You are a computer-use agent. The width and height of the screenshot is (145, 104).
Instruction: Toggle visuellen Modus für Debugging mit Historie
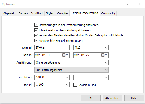pyautogui.click(x=36, y=35)
